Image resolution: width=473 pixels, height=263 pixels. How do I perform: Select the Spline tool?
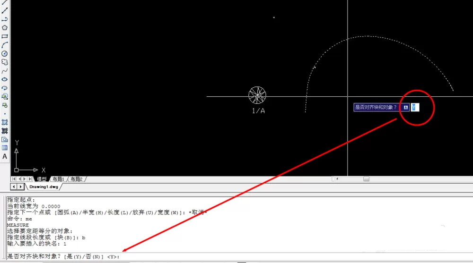click(x=5, y=71)
